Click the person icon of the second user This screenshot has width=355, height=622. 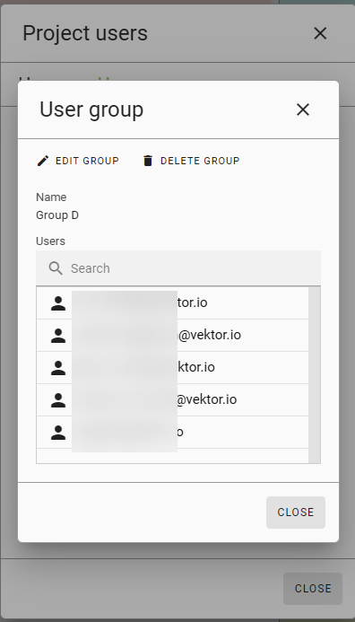(x=58, y=335)
